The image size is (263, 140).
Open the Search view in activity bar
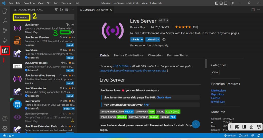5,21
